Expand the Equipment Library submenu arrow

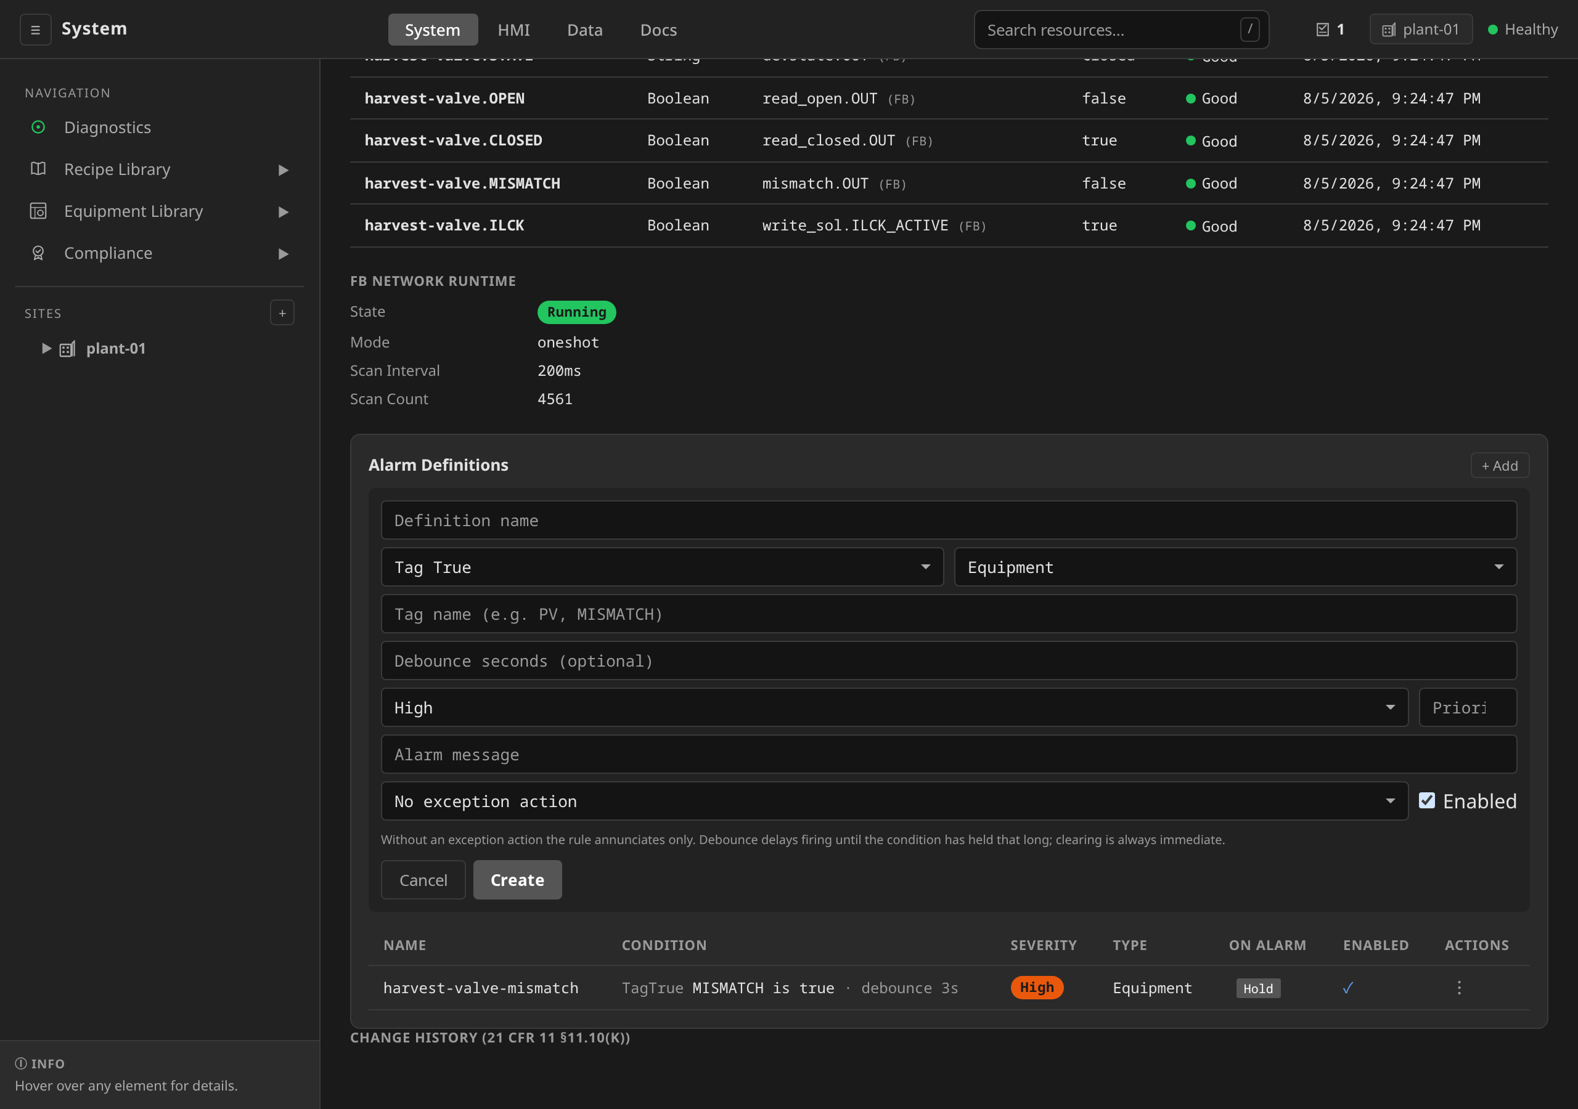[x=283, y=211]
